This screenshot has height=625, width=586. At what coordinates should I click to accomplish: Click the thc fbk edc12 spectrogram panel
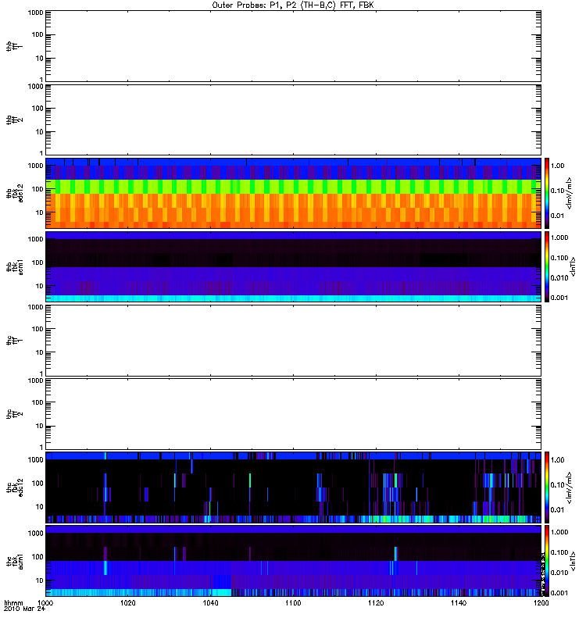coord(293,487)
